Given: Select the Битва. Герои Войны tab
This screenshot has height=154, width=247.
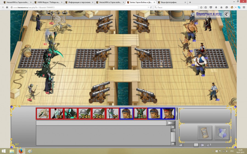Looking at the screenshot, I should 141,2.
